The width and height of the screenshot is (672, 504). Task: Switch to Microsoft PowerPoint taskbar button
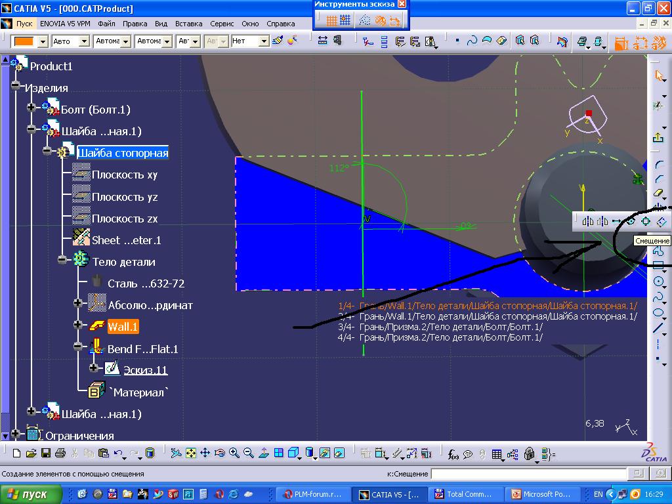(x=541, y=494)
